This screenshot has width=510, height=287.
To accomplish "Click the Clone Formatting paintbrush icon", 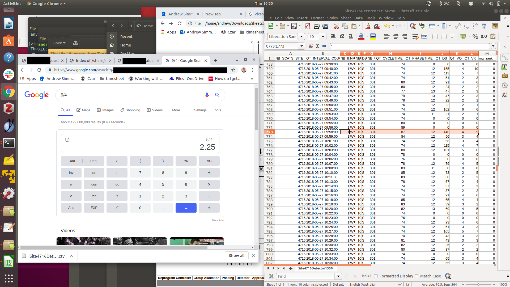I will [368, 26].
